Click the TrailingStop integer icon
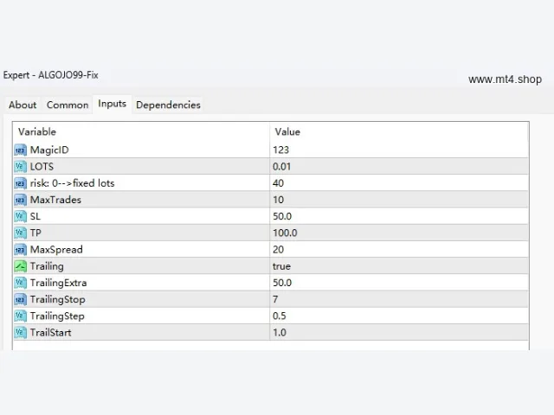Screen dimensions: 554x415 [x=20, y=299]
